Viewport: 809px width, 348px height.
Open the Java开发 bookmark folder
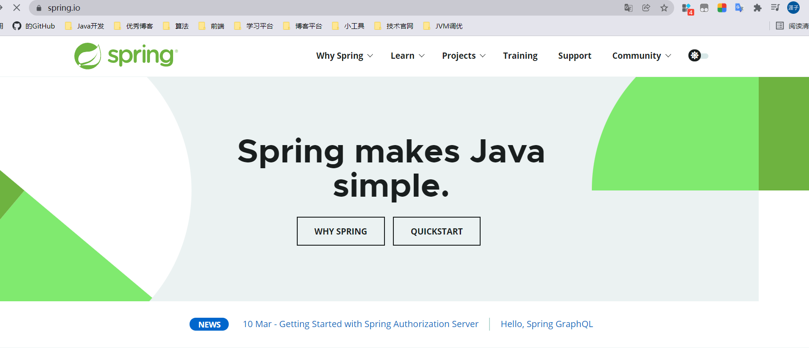85,26
